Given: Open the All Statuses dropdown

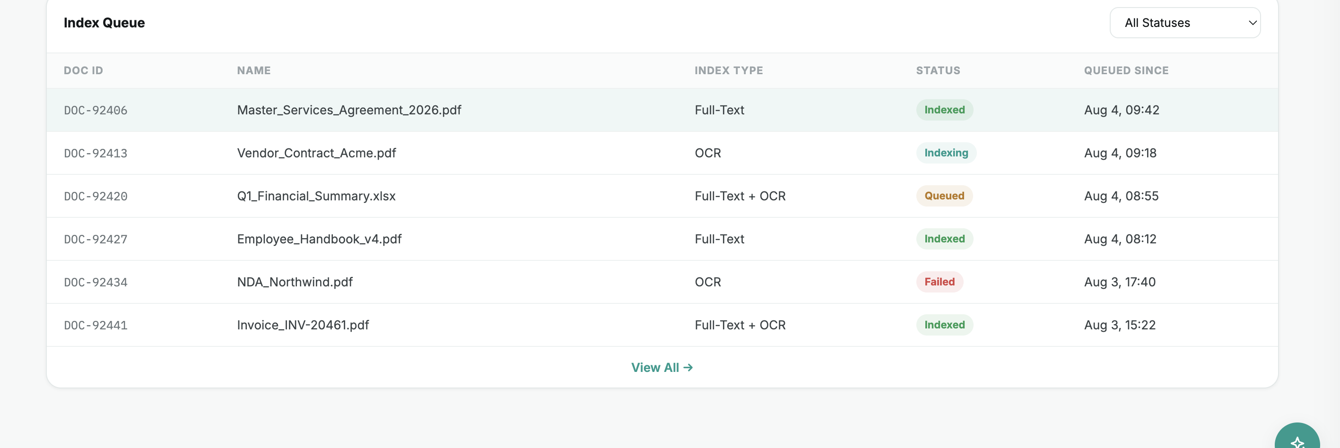Looking at the screenshot, I should tap(1185, 23).
